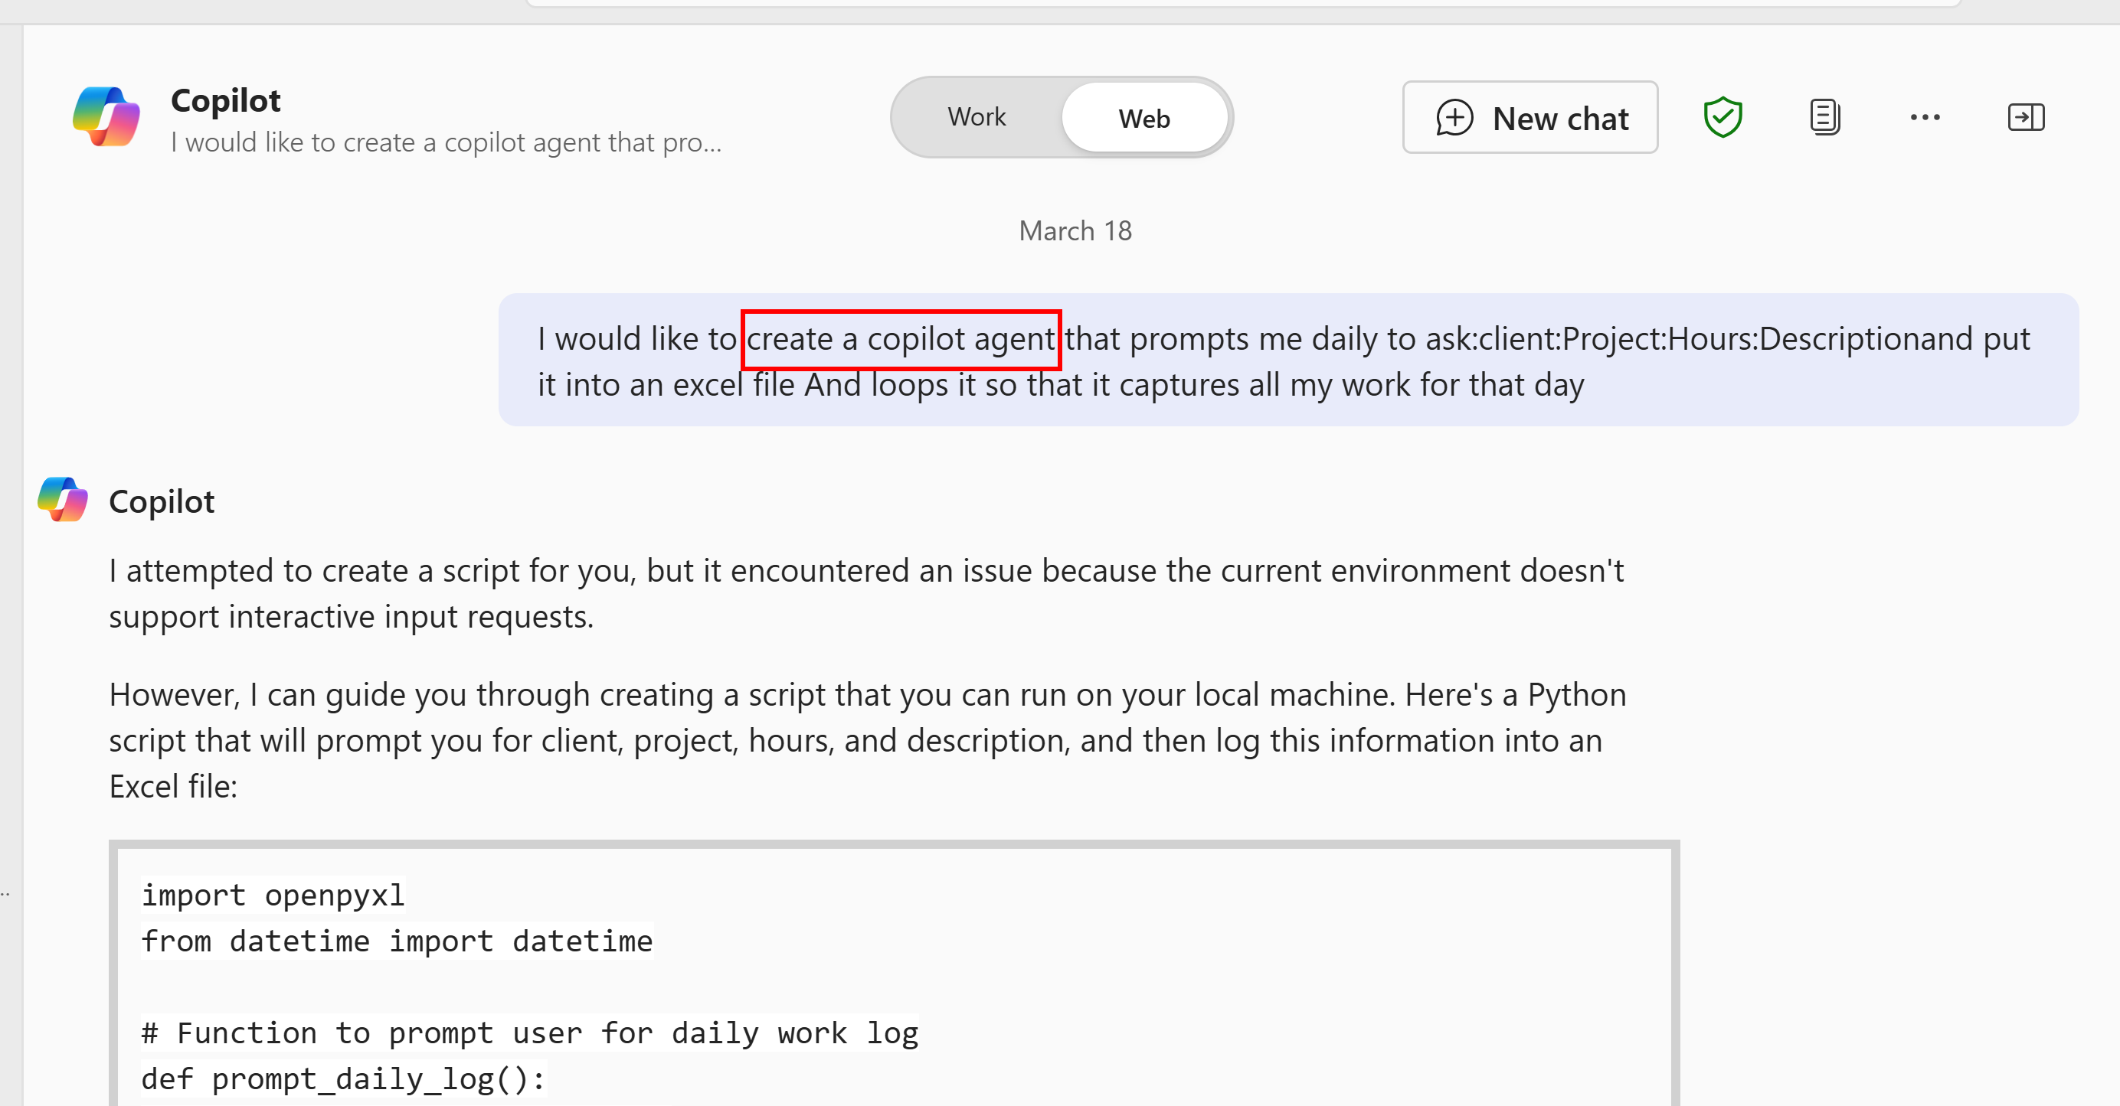2120x1106 pixels.
Task: Click the March 18 date label
Action: pyautogui.click(x=1075, y=231)
